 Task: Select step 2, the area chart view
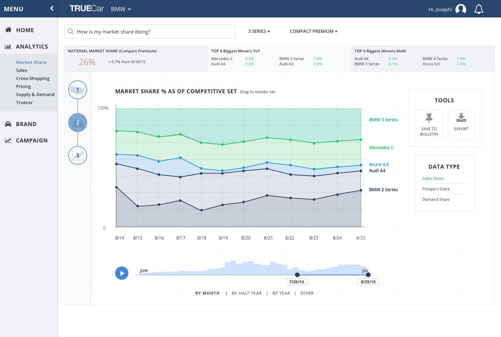coord(78,123)
